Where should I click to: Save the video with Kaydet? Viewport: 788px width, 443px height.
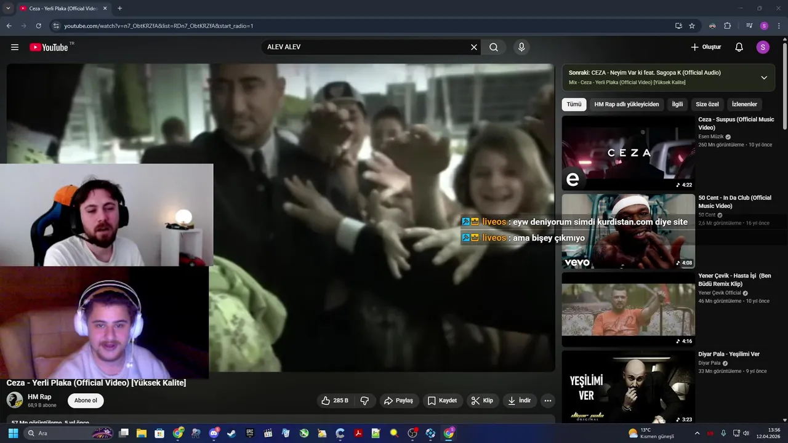(442, 401)
